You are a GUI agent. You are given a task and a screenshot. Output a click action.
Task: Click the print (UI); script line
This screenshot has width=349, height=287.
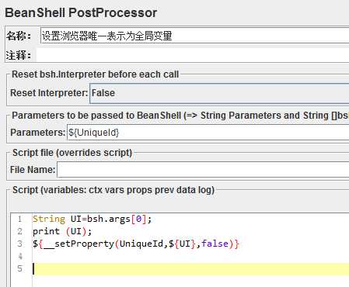point(62,231)
